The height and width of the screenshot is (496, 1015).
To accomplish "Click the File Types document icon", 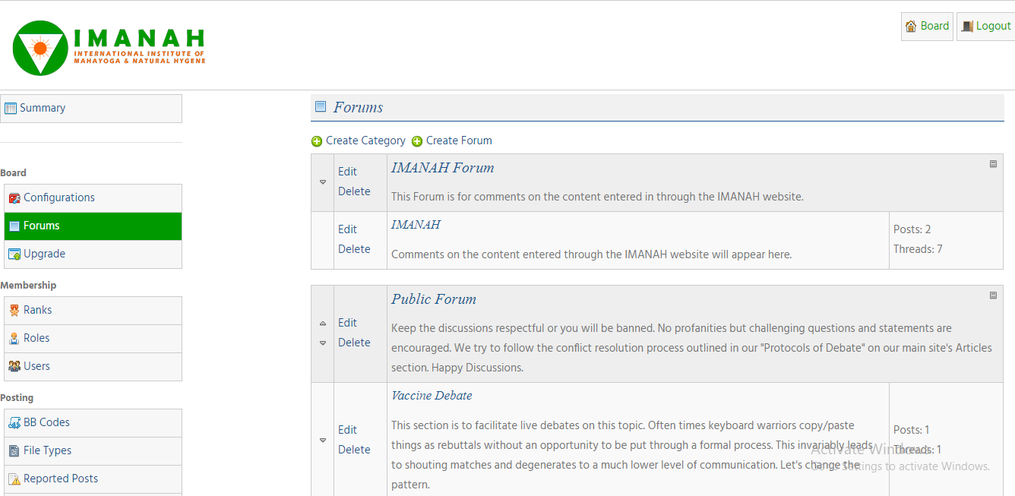I will [x=14, y=450].
